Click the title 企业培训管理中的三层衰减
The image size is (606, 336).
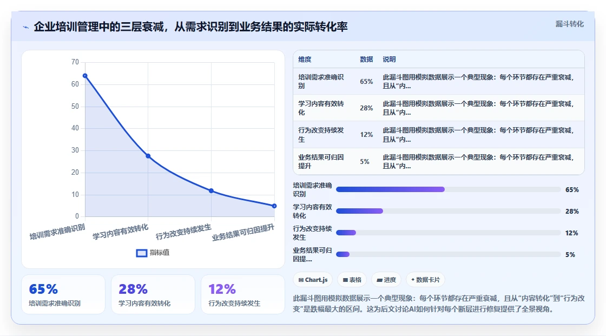point(98,27)
